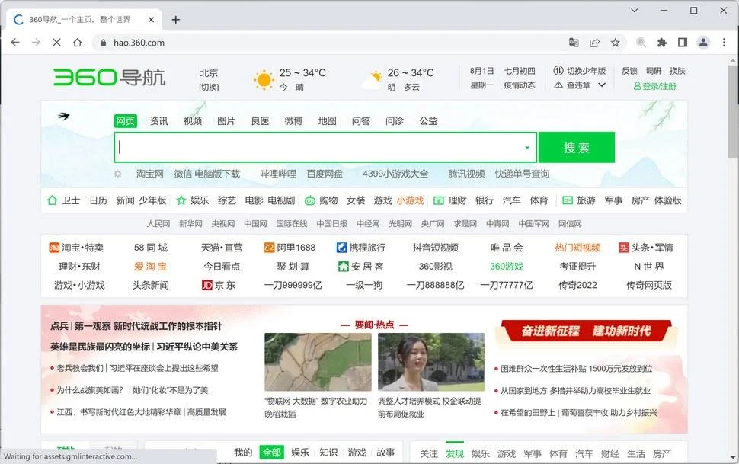Click the settings gear below search box
739x464 pixels.
pyautogui.click(x=118, y=174)
